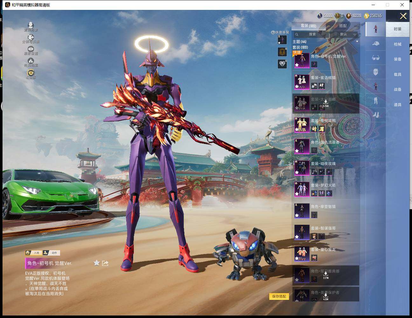Open the 入场 entrance emote button
Viewport: 412px width, 318px height.
coord(33,253)
